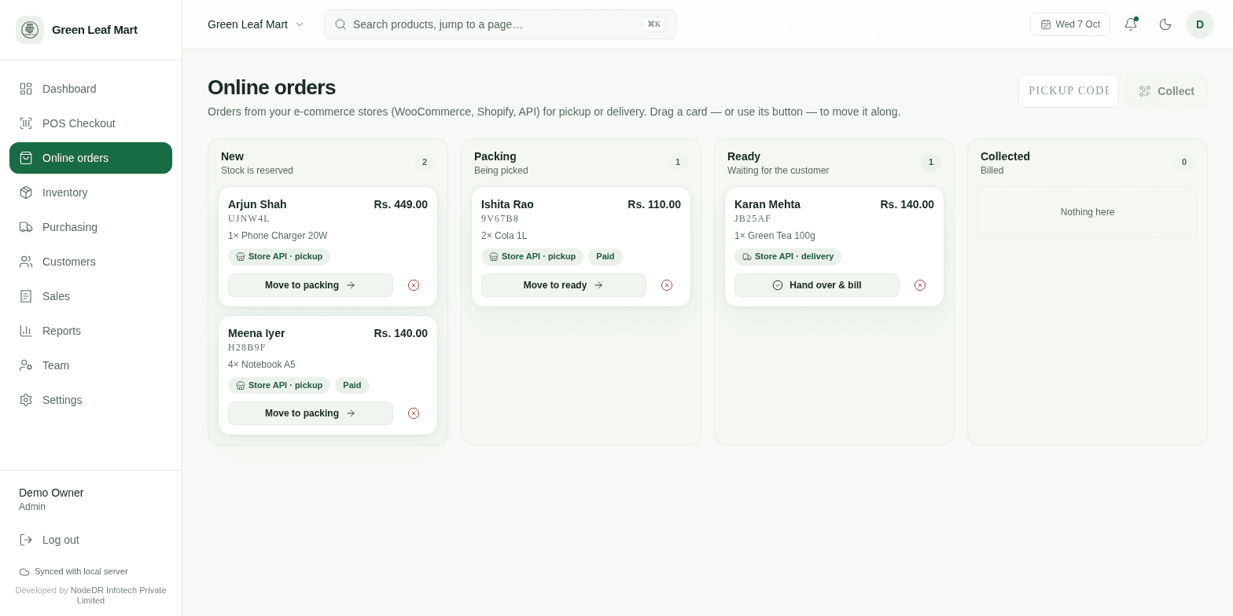Screen dimensions: 1233x616
Task: Click the Green Leaf Mart logo icon
Action: (x=30, y=30)
